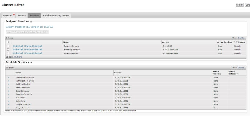Click the Commit button
Viewport: 250px width, 116px height.
click(x=240, y=5)
